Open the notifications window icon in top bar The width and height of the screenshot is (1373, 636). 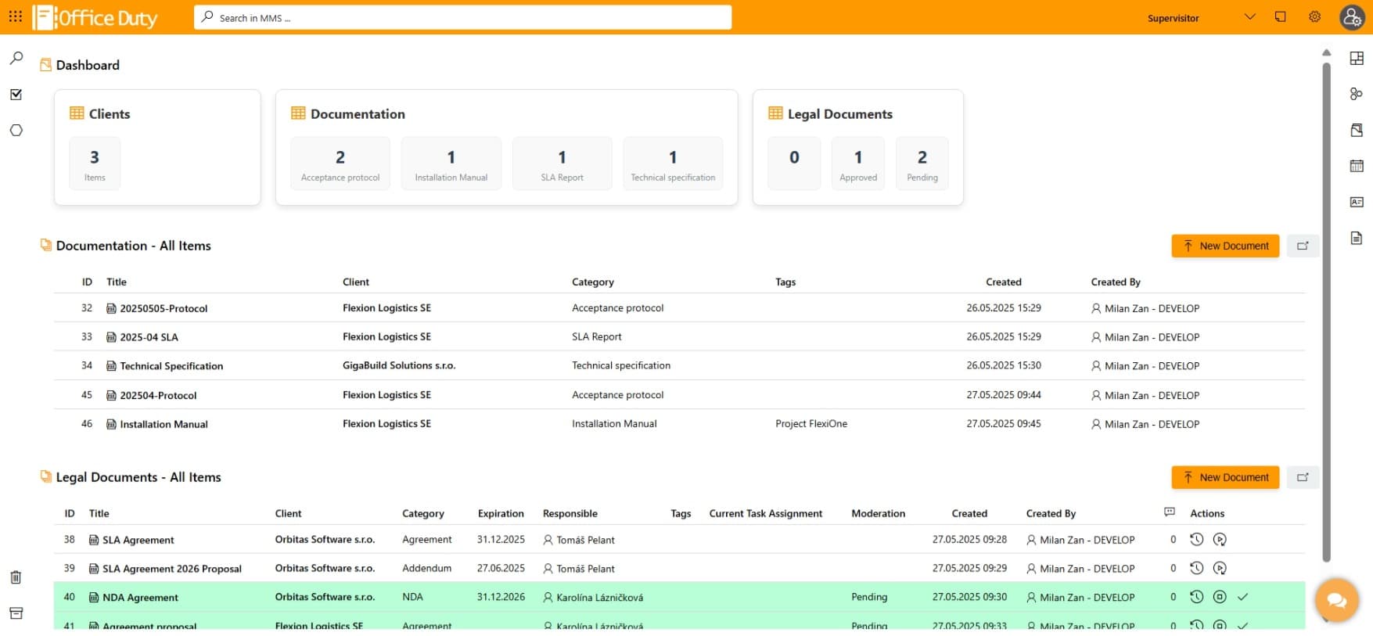(x=1281, y=16)
